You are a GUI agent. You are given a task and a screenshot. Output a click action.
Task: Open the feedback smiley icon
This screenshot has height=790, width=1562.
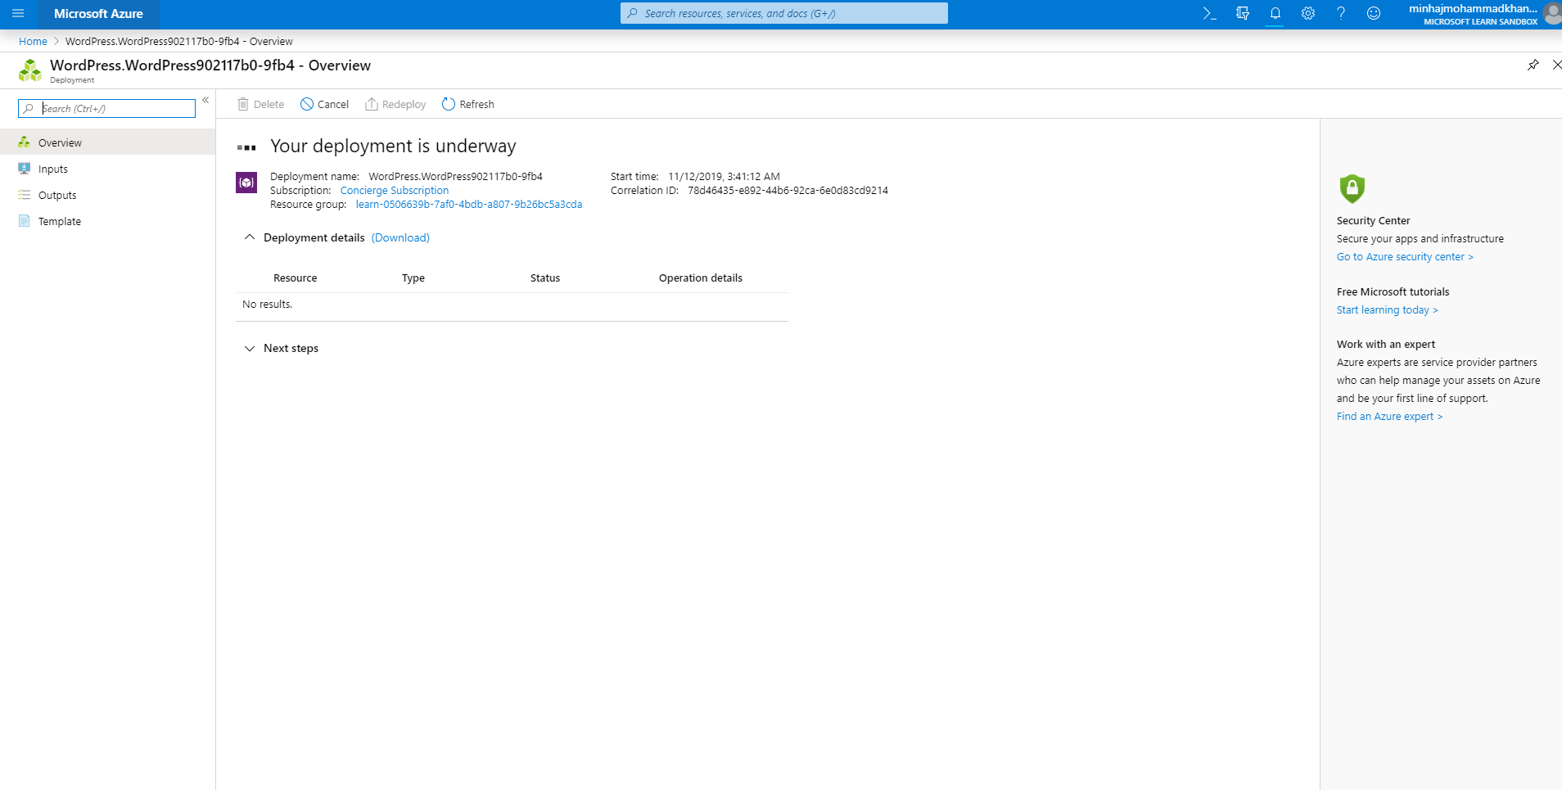point(1373,14)
